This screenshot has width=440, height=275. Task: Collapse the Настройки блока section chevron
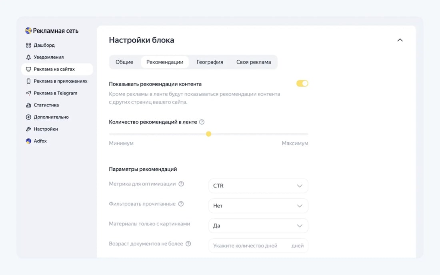400,40
